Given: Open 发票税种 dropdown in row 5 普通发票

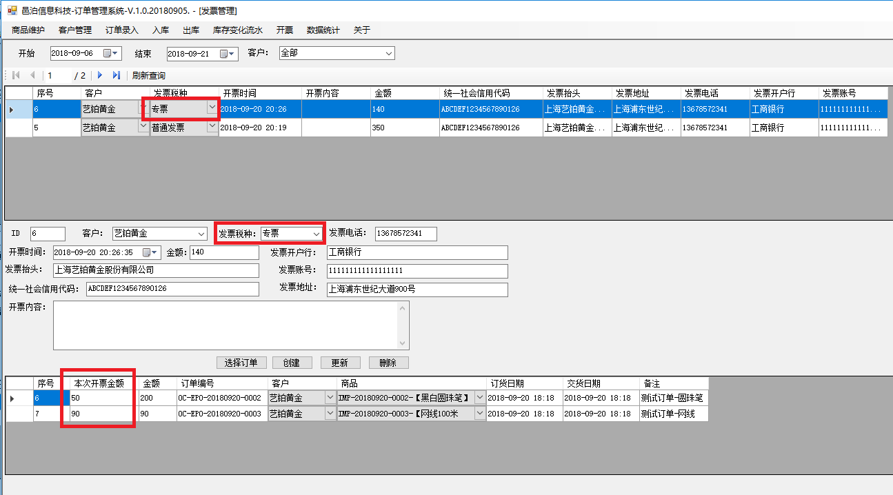Looking at the screenshot, I should pos(211,128).
